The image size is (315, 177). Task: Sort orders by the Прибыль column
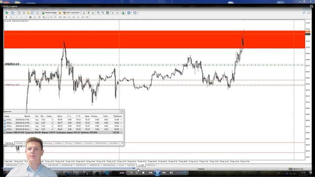118,116
